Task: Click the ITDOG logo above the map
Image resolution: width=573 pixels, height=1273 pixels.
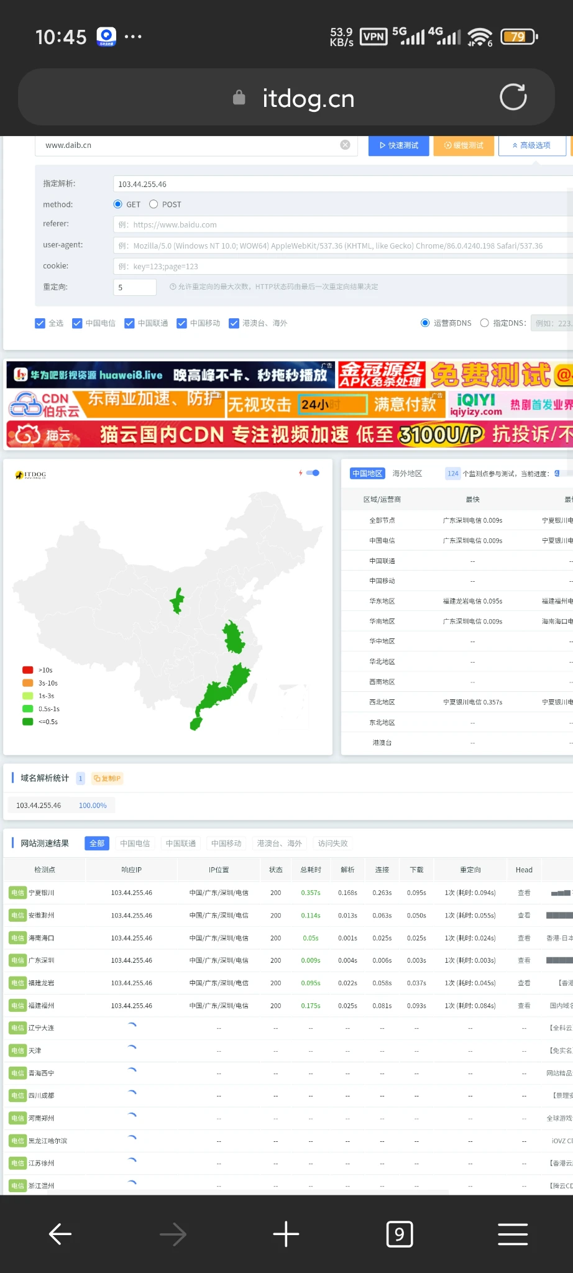Action: [x=30, y=475]
